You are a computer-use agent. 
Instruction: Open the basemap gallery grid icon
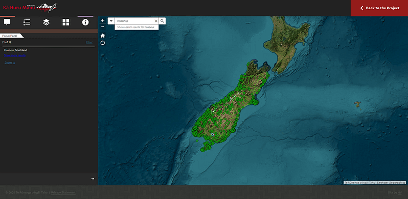point(66,22)
